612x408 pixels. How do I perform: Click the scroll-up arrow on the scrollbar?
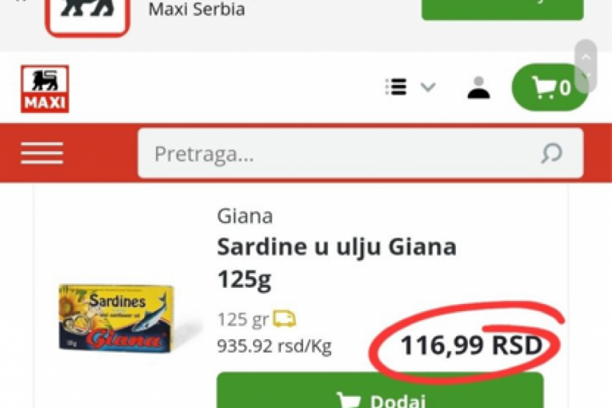pos(586,58)
